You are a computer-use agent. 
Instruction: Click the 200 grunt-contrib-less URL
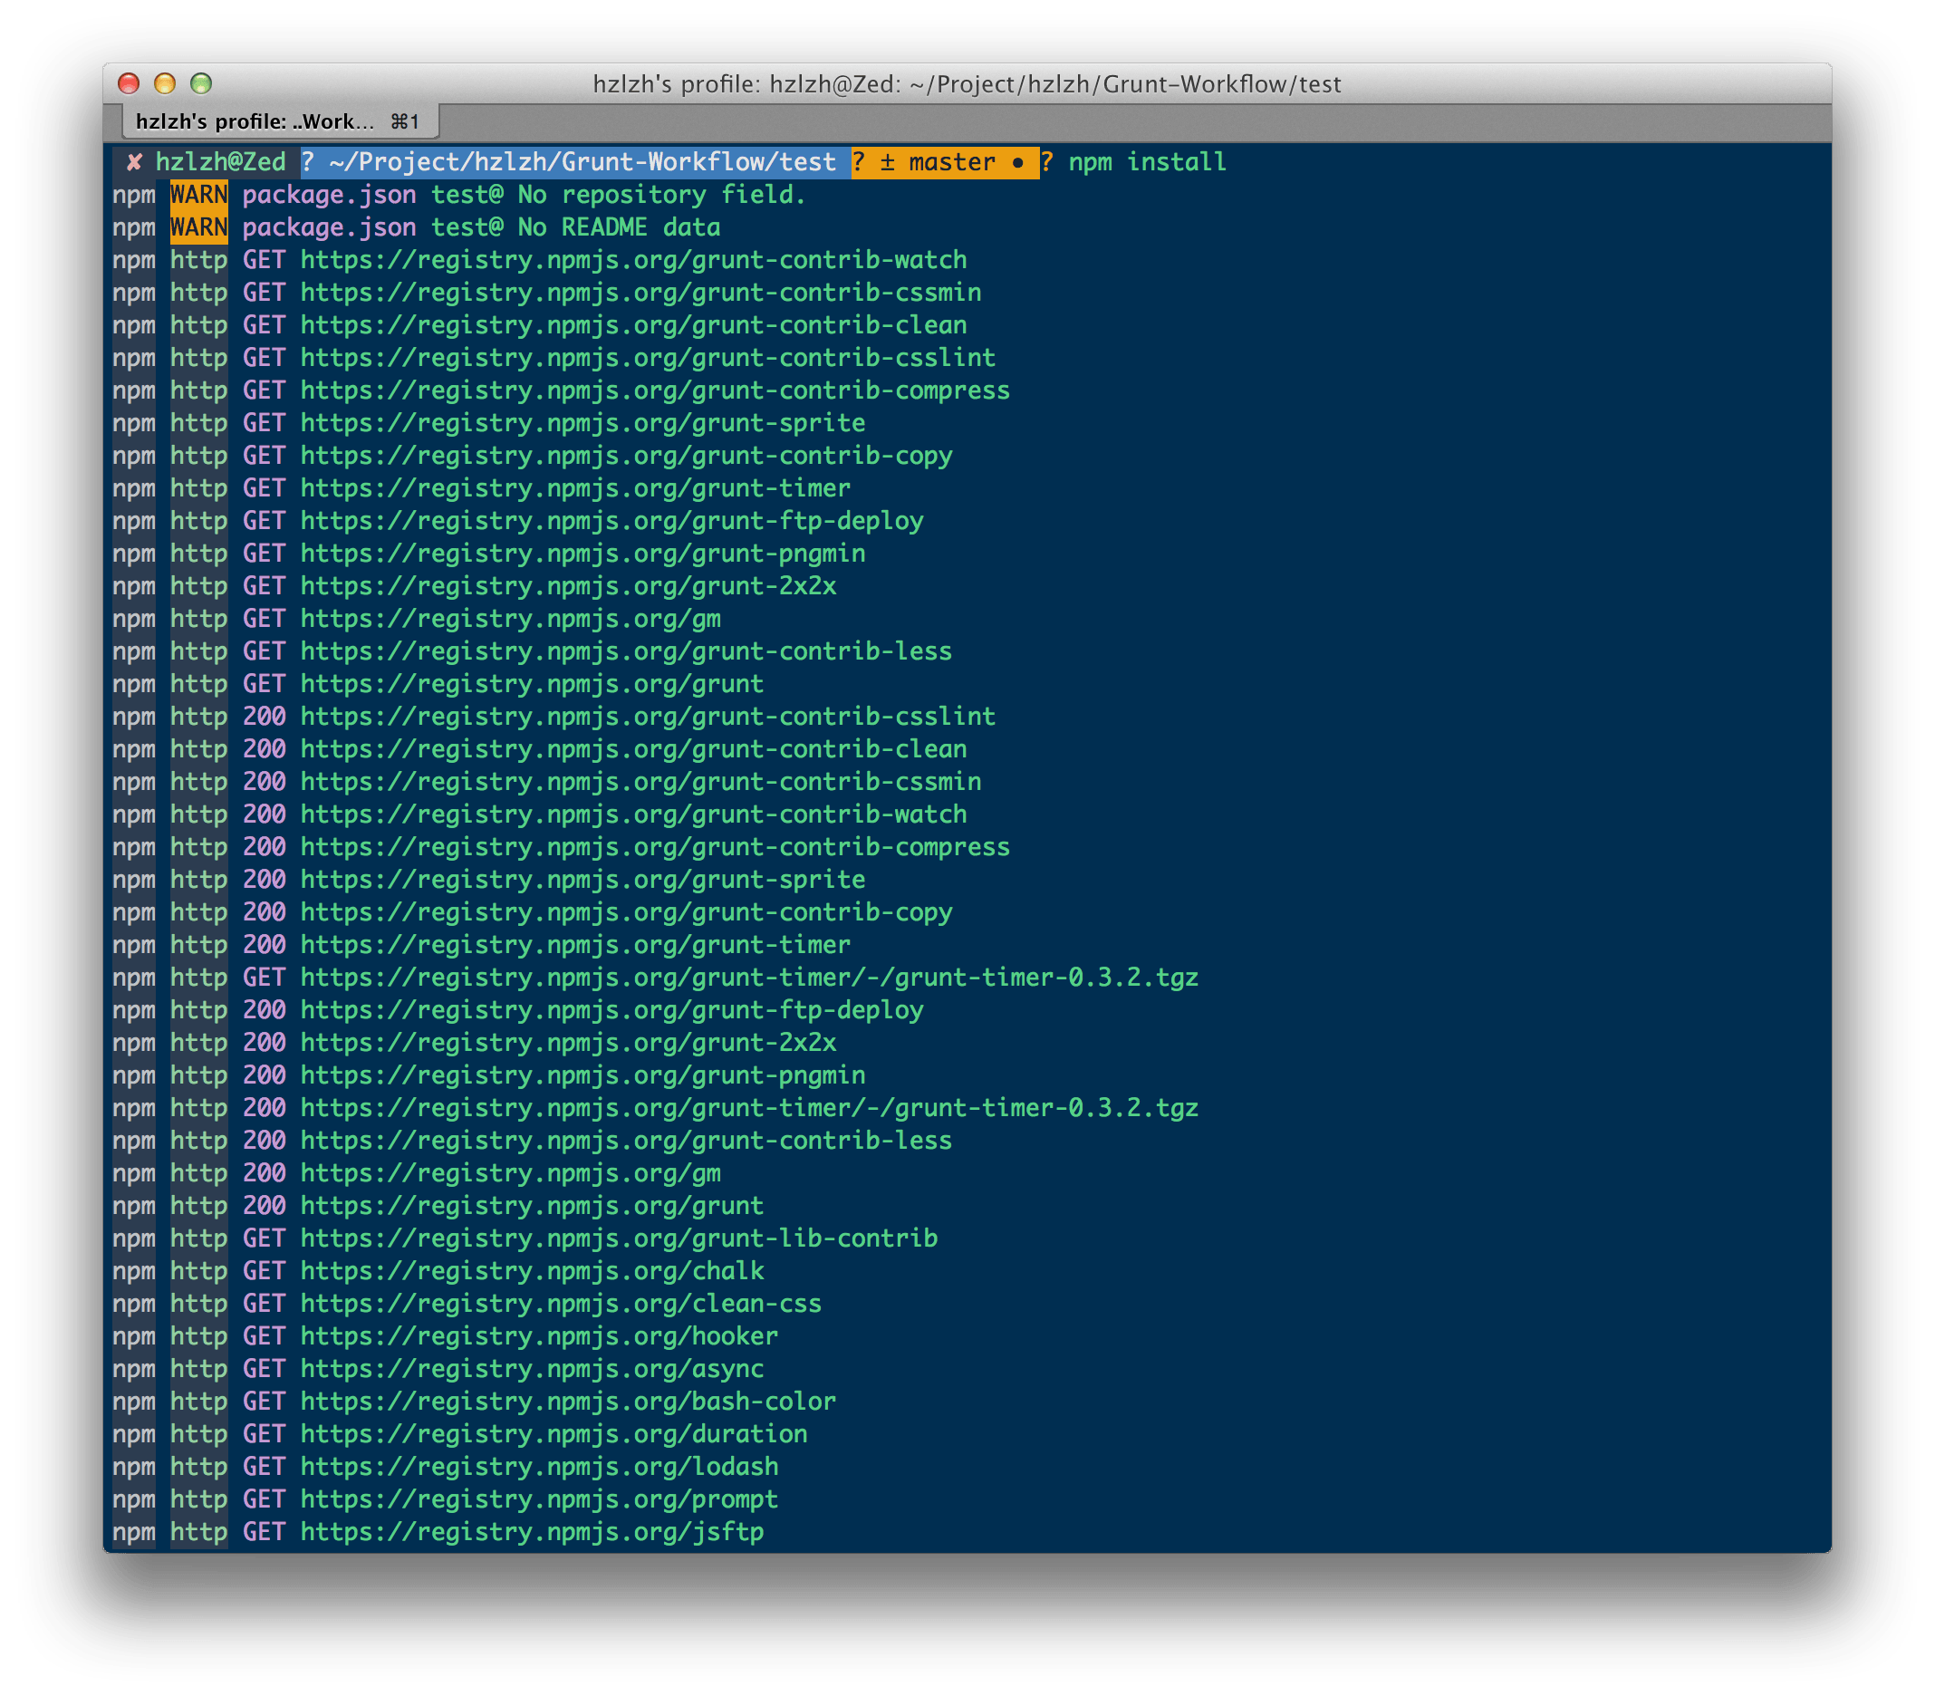626,1142
